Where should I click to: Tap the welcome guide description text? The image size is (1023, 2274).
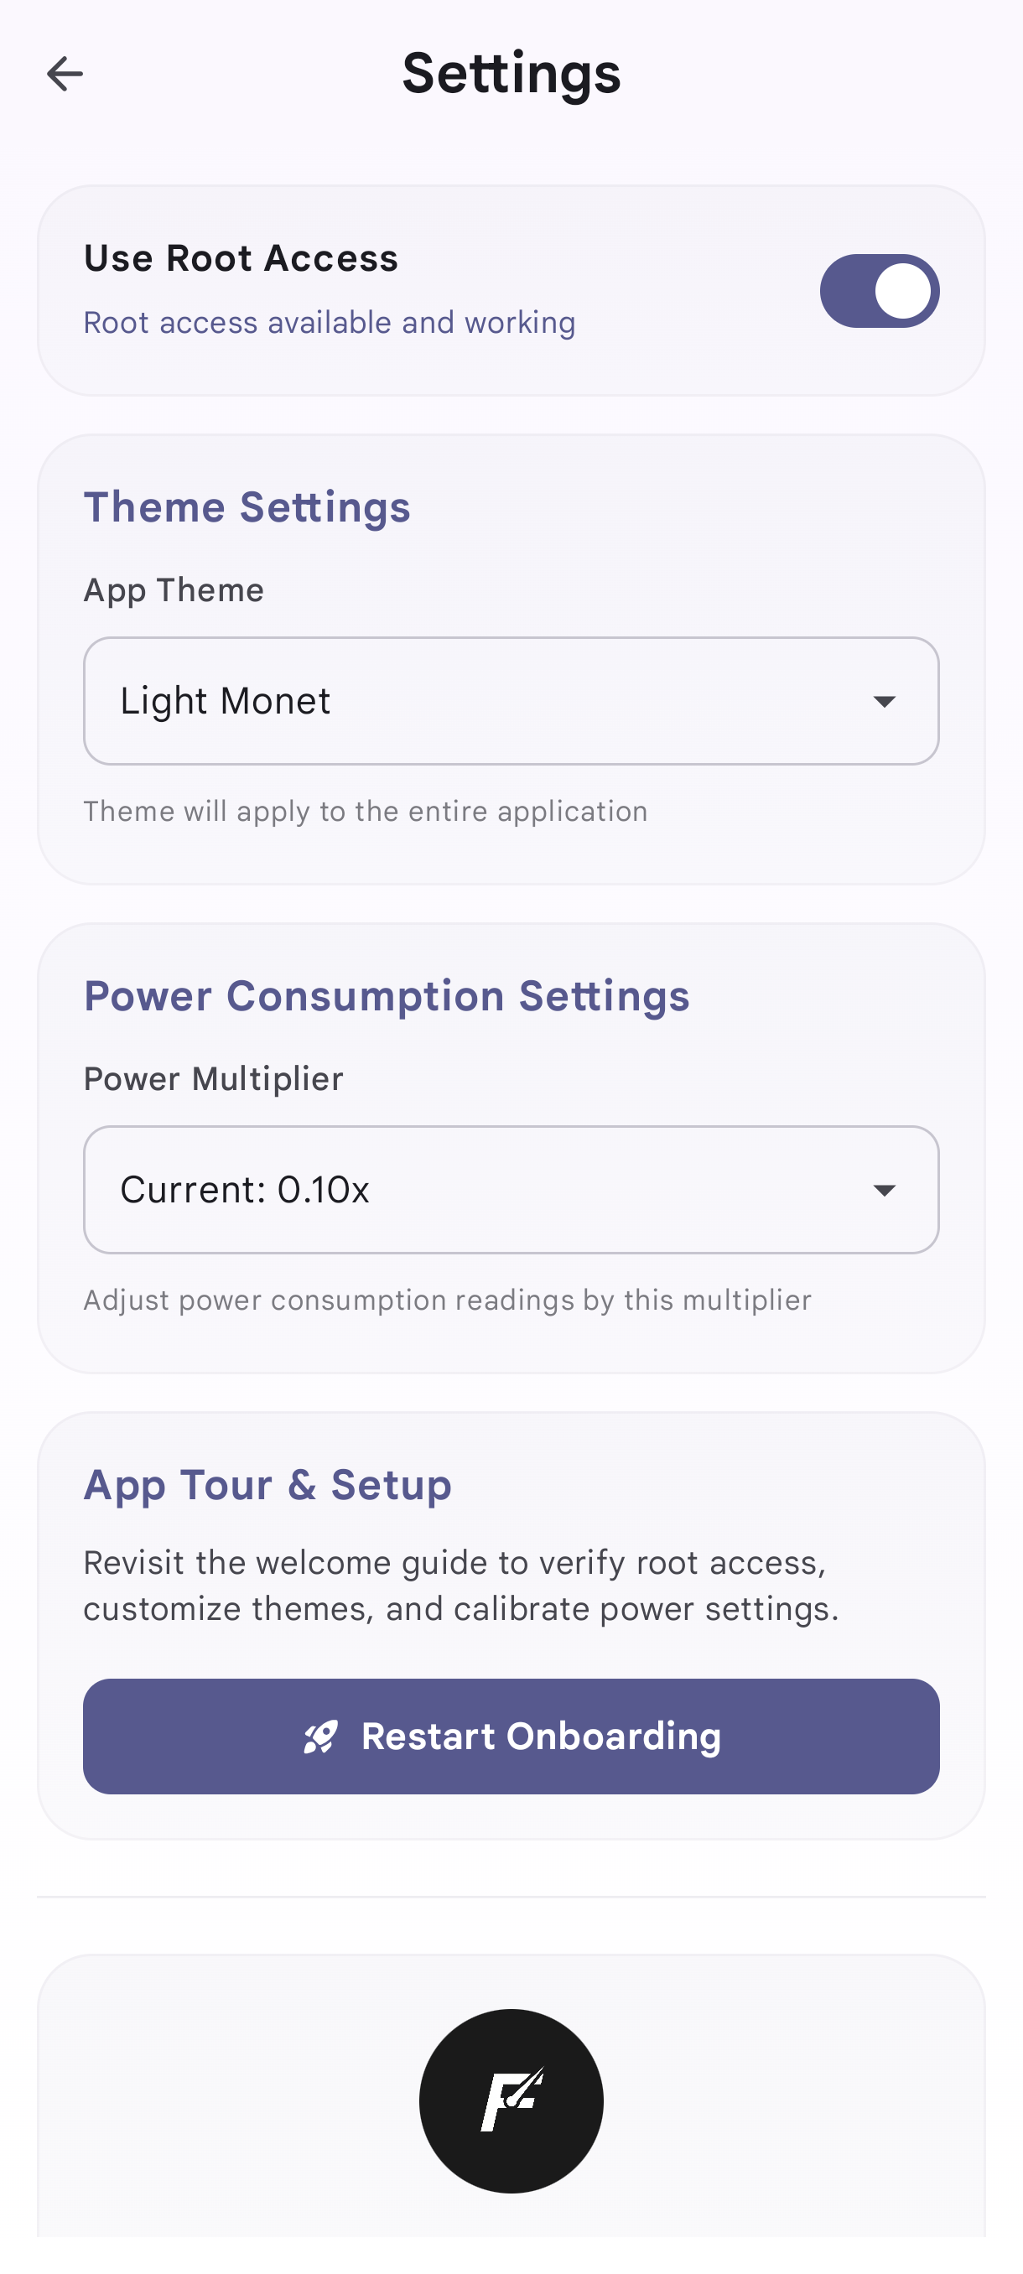coord(460,1586)
